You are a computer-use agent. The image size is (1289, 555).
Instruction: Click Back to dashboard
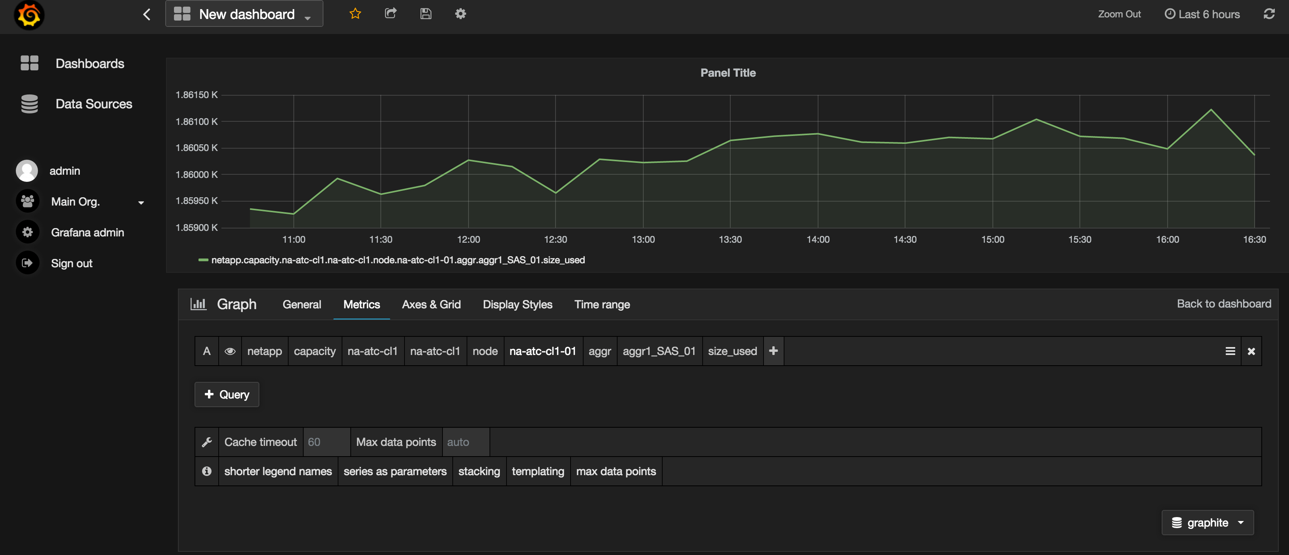coord(1224,303)
